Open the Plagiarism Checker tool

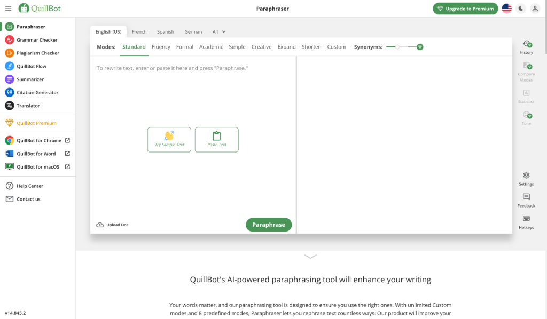coord(38,53)
